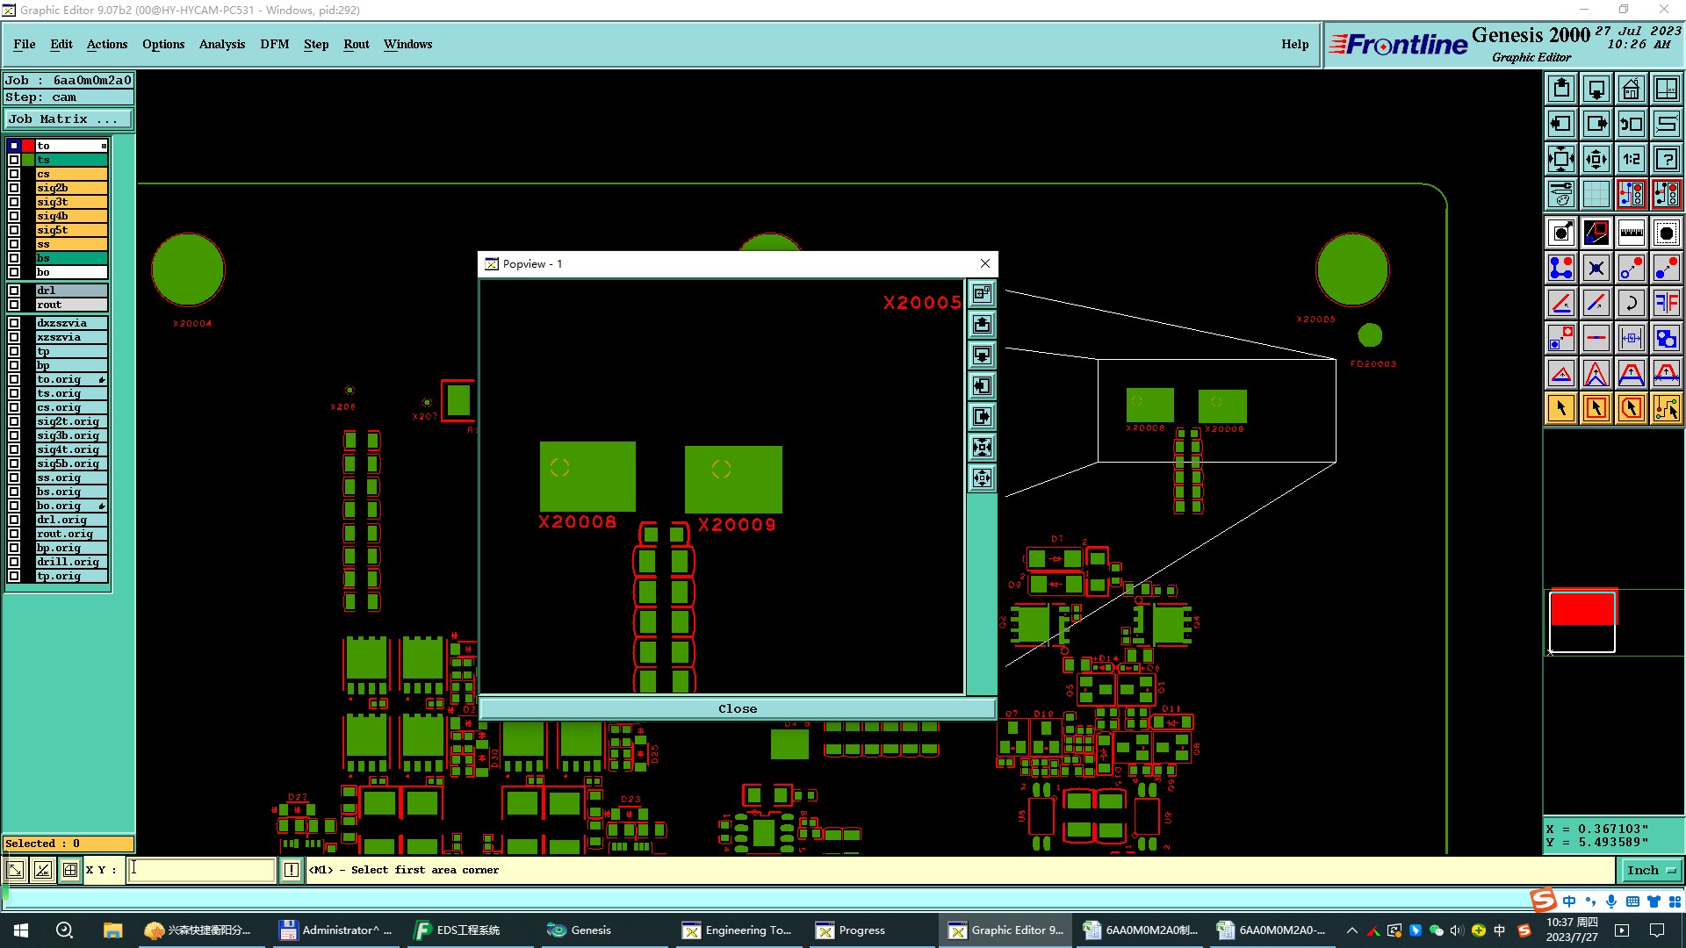This screenshot has height=948, width=1686.
Task: Choose the rectangle area select arrow tool
Action: (x=1596, y=408)
